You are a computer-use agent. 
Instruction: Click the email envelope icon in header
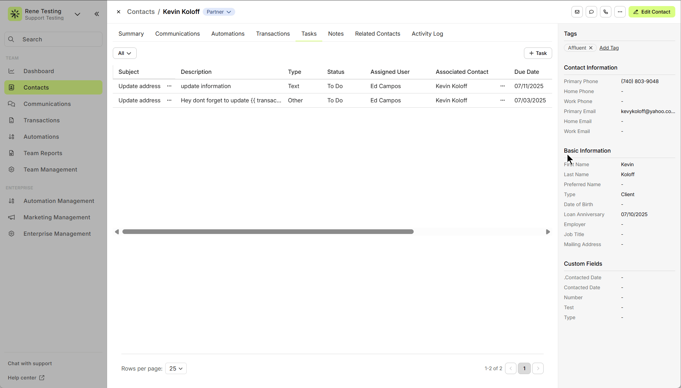click(x=577, y=12)
